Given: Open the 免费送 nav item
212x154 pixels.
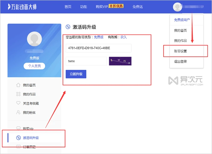Looking at the screenshot, I should [x=137, y=7].
